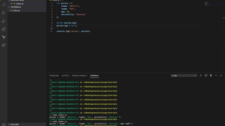This screenshot has width=225, height=126.
Task: Switch to the OUTPUT tab
Action: (x=65, y=76)
